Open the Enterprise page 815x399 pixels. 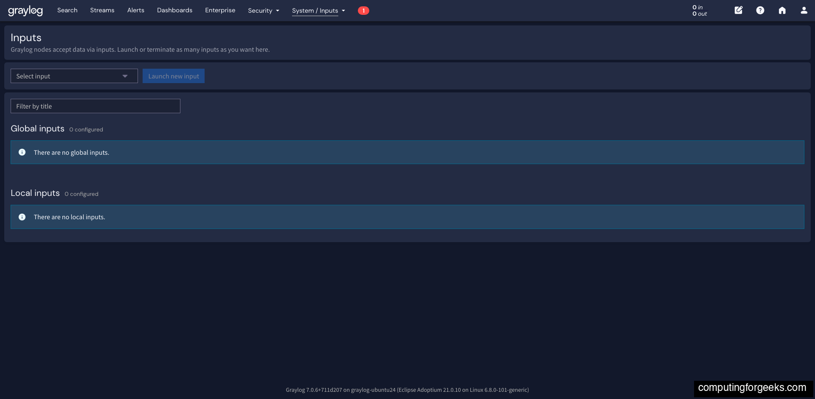pyautogui.click(x=220, y=10)
